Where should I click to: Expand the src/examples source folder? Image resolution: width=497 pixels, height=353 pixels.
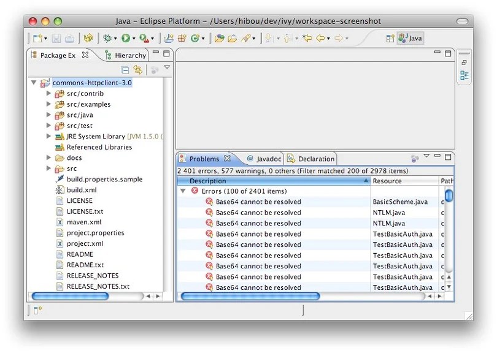(x=48, y=104)
